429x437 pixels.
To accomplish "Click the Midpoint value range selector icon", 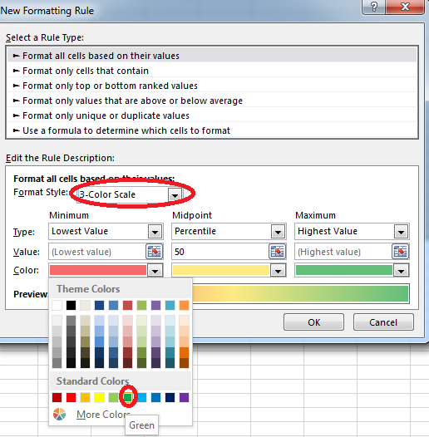I will click(x=277, y=252).
